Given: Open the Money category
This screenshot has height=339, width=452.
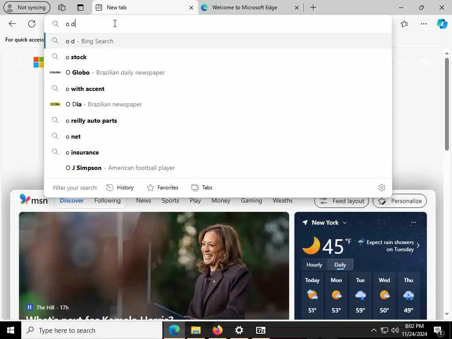Looking at the screenshot, I should (221, 201).
